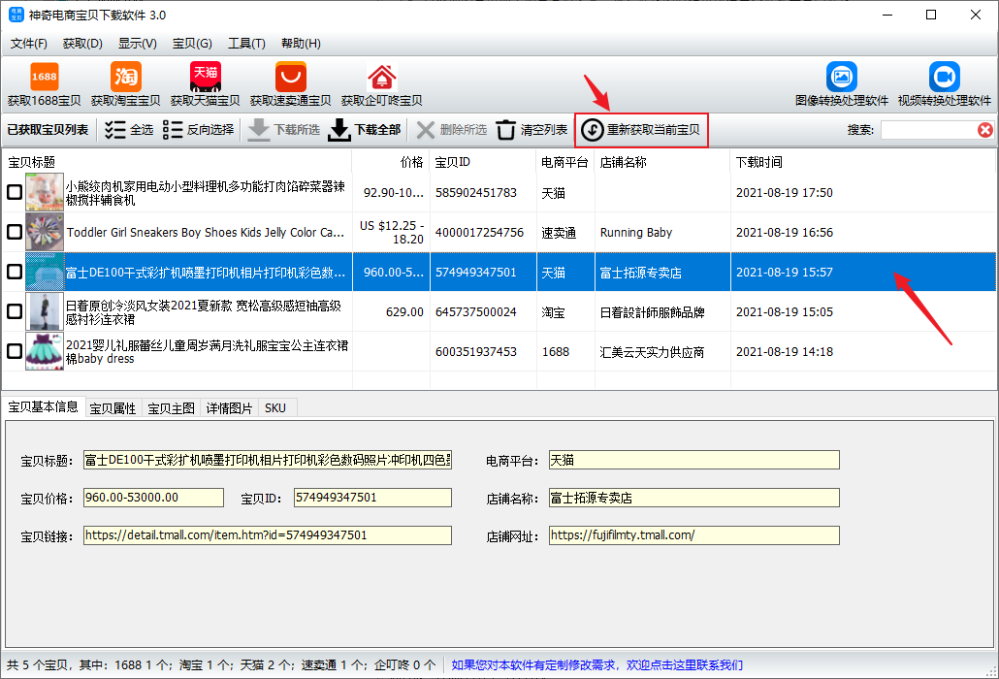Open the 获取(D) menu

click(x=82, y=44)
